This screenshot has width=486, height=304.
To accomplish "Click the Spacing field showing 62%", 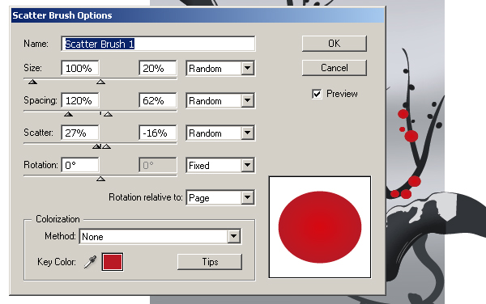I will pos(158,100).
